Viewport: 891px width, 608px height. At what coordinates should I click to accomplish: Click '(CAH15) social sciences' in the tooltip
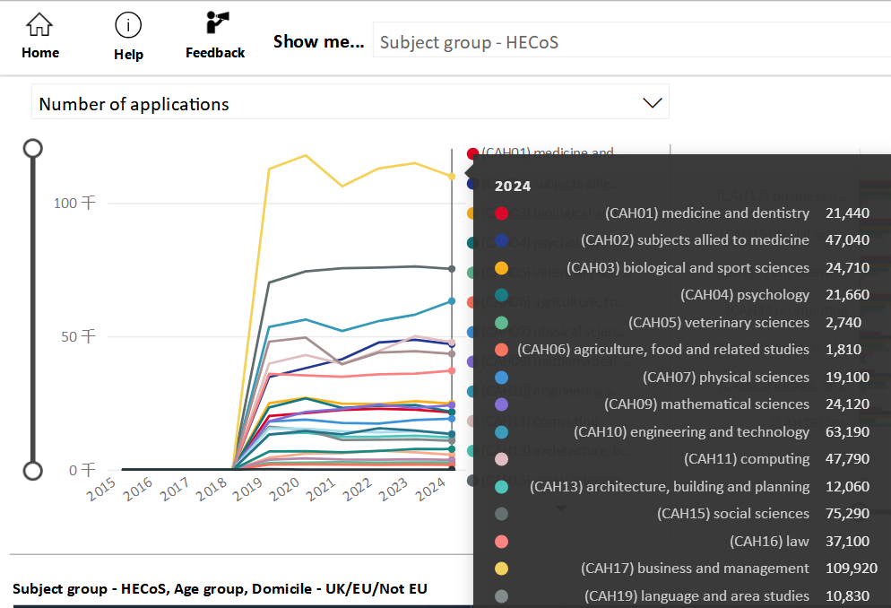tap(733, 514)
